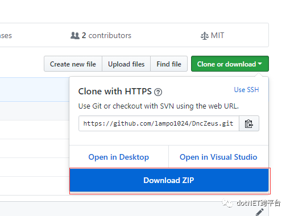Choose Open in Visual Studio
Screen dimensions: 290x216
[218, 157]
